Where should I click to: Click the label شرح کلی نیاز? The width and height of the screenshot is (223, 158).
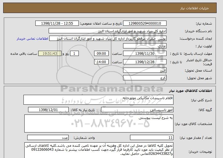[x=201, y=100]
